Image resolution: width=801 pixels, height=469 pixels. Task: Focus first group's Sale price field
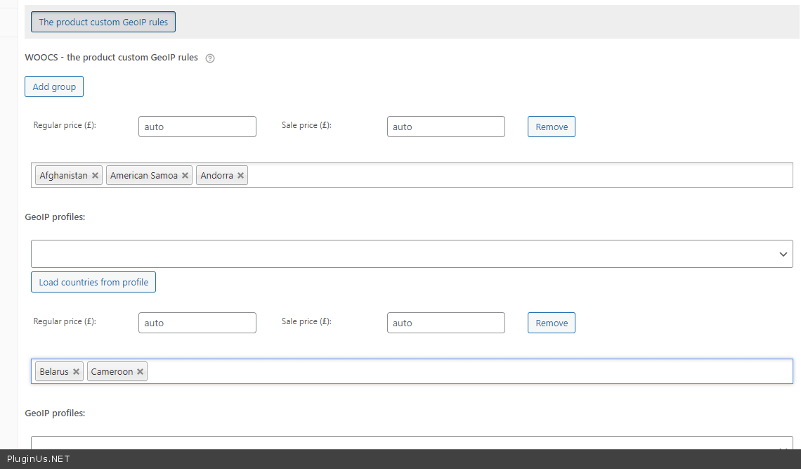(445, 127)
